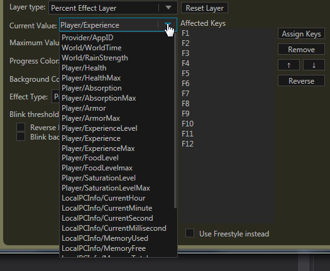Select F2 in Affected Keys list
This screenshot has height=271, width=330.
[x=228, y=43]
